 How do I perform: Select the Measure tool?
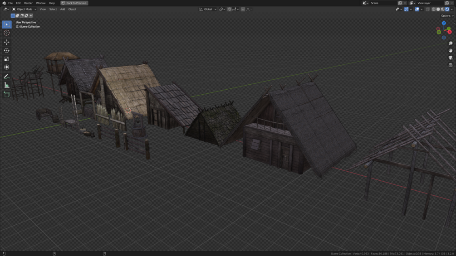6,85
